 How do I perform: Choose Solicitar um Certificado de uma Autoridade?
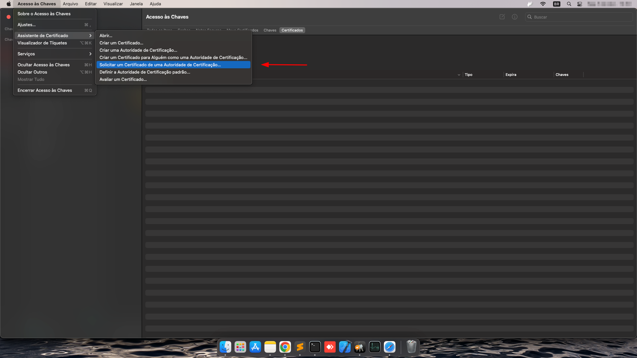[x=174, y=65]
